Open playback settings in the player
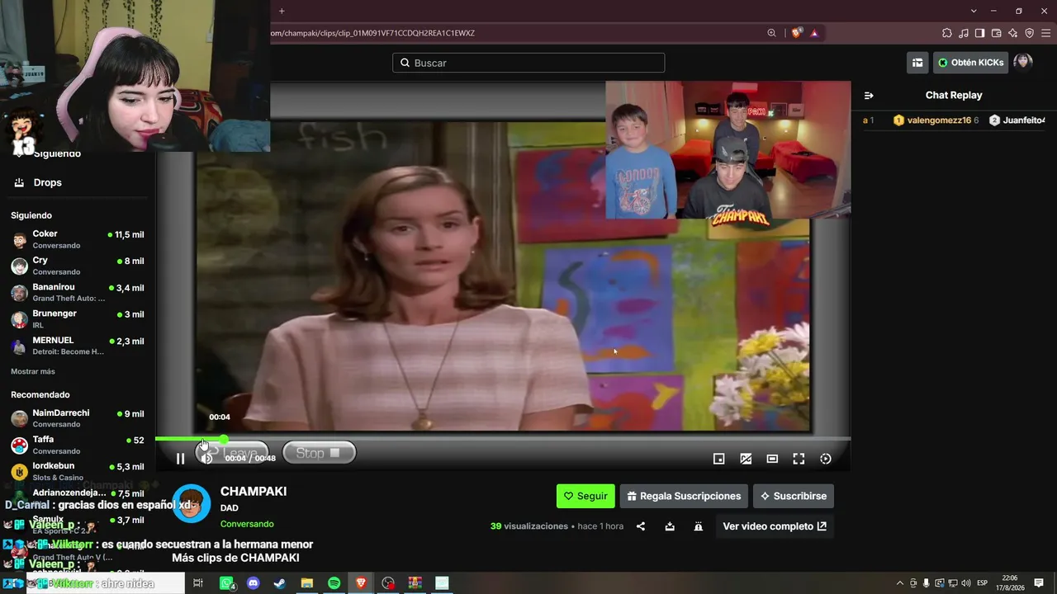 coord(826,459)
